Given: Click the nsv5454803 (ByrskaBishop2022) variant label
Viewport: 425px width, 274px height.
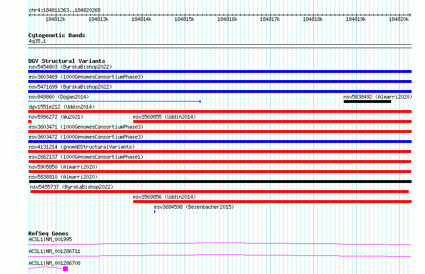Looking at the screenshot, I should [70, 67].
